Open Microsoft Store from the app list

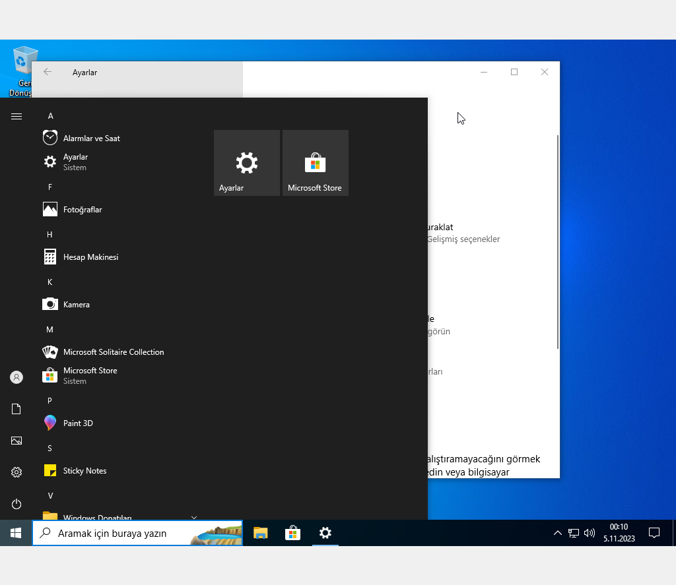(x=121, y=376)
